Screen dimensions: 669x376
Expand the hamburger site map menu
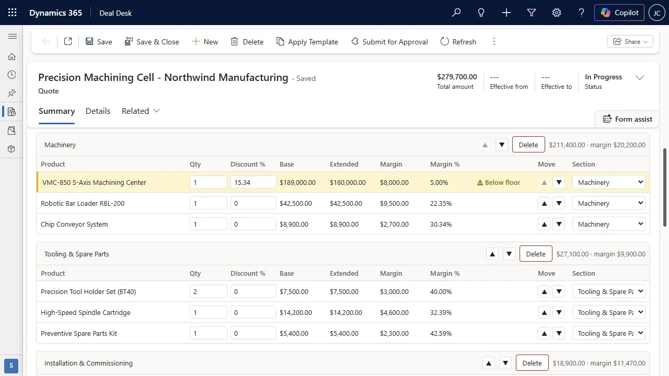(x=12, y=37)
